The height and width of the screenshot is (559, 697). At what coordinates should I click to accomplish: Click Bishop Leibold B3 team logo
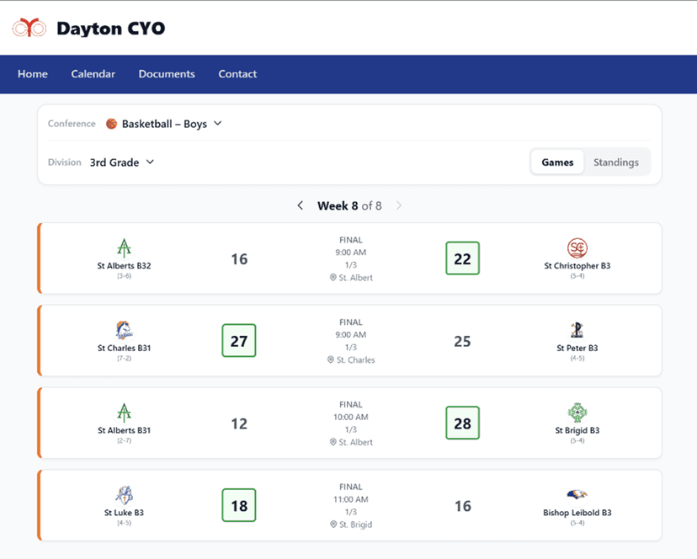pos(577,494)
